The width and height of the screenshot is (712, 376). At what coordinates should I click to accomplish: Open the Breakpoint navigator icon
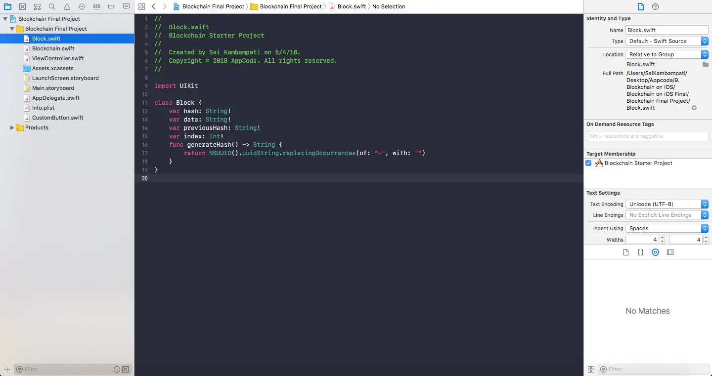(111, 6)
